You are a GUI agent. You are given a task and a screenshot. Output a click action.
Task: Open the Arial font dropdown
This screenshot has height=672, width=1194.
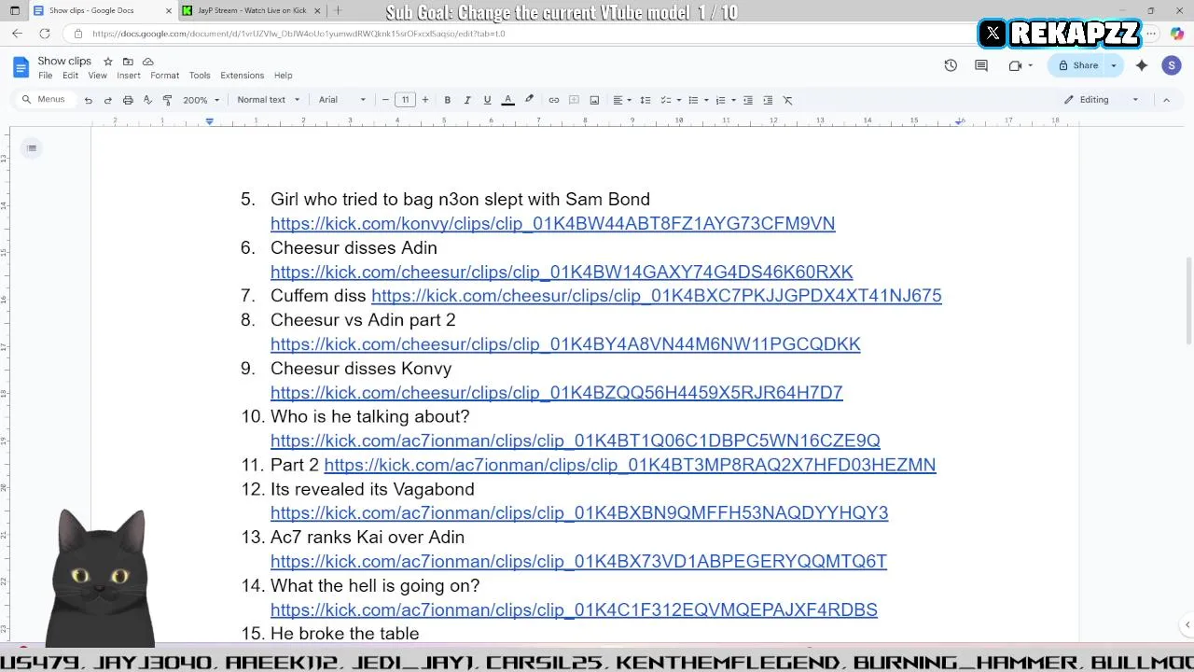click(x=342, y=100)
